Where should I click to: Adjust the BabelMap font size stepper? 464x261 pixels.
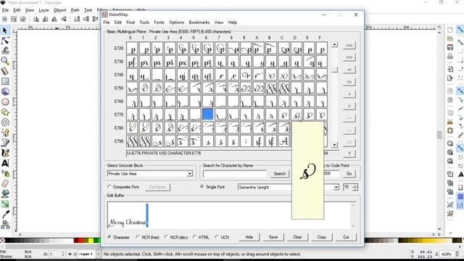click(355, 187)
